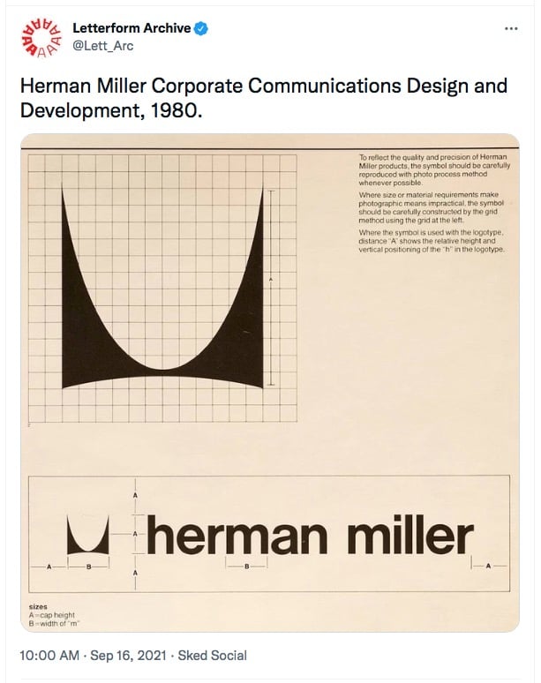
Task: Click the herman miller logotype text
Action: (x=310, y=535)
